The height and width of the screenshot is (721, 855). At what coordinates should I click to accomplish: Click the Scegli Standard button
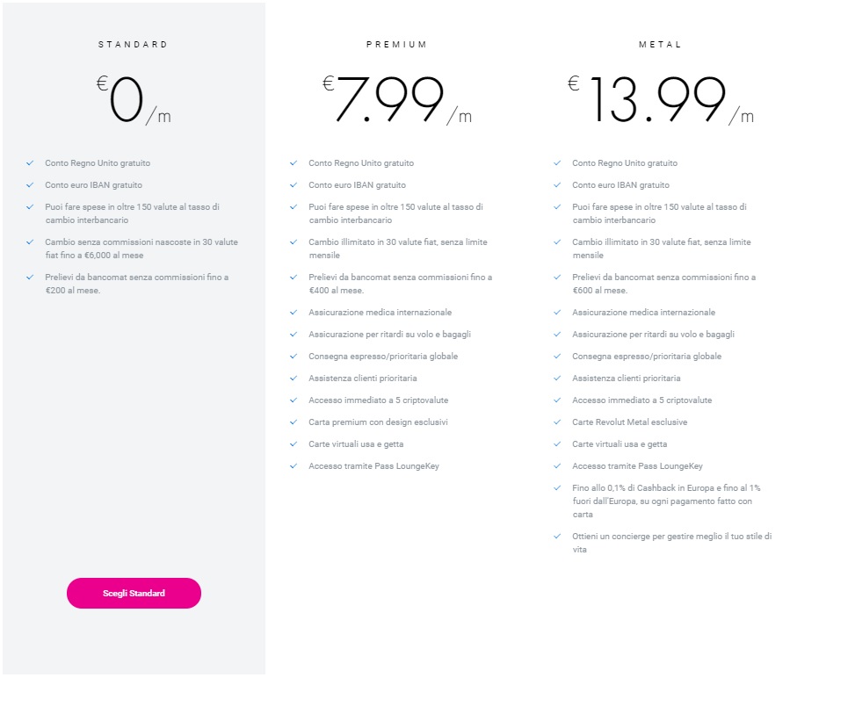coord(134,593)
